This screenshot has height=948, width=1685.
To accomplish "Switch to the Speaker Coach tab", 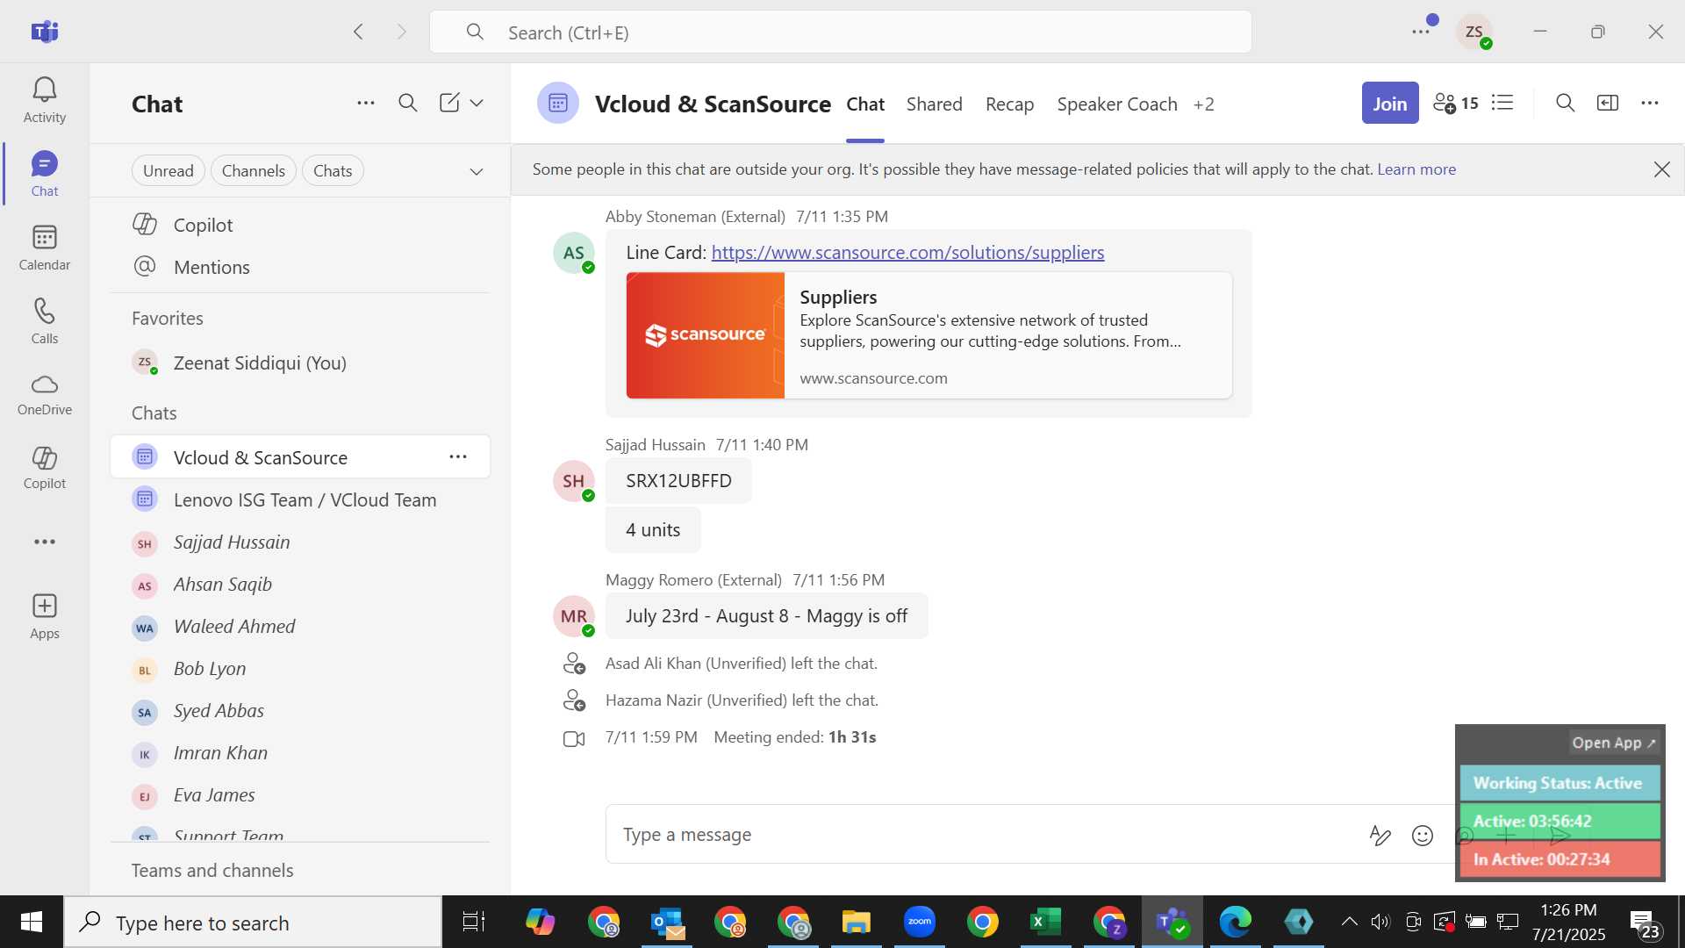I will pyautogui.click(x=1116, y=104).
